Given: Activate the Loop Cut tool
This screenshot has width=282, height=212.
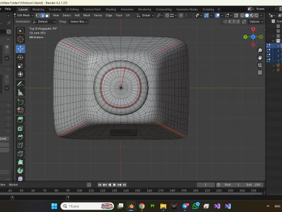Looking at the screenshot, I should point(21,145).
